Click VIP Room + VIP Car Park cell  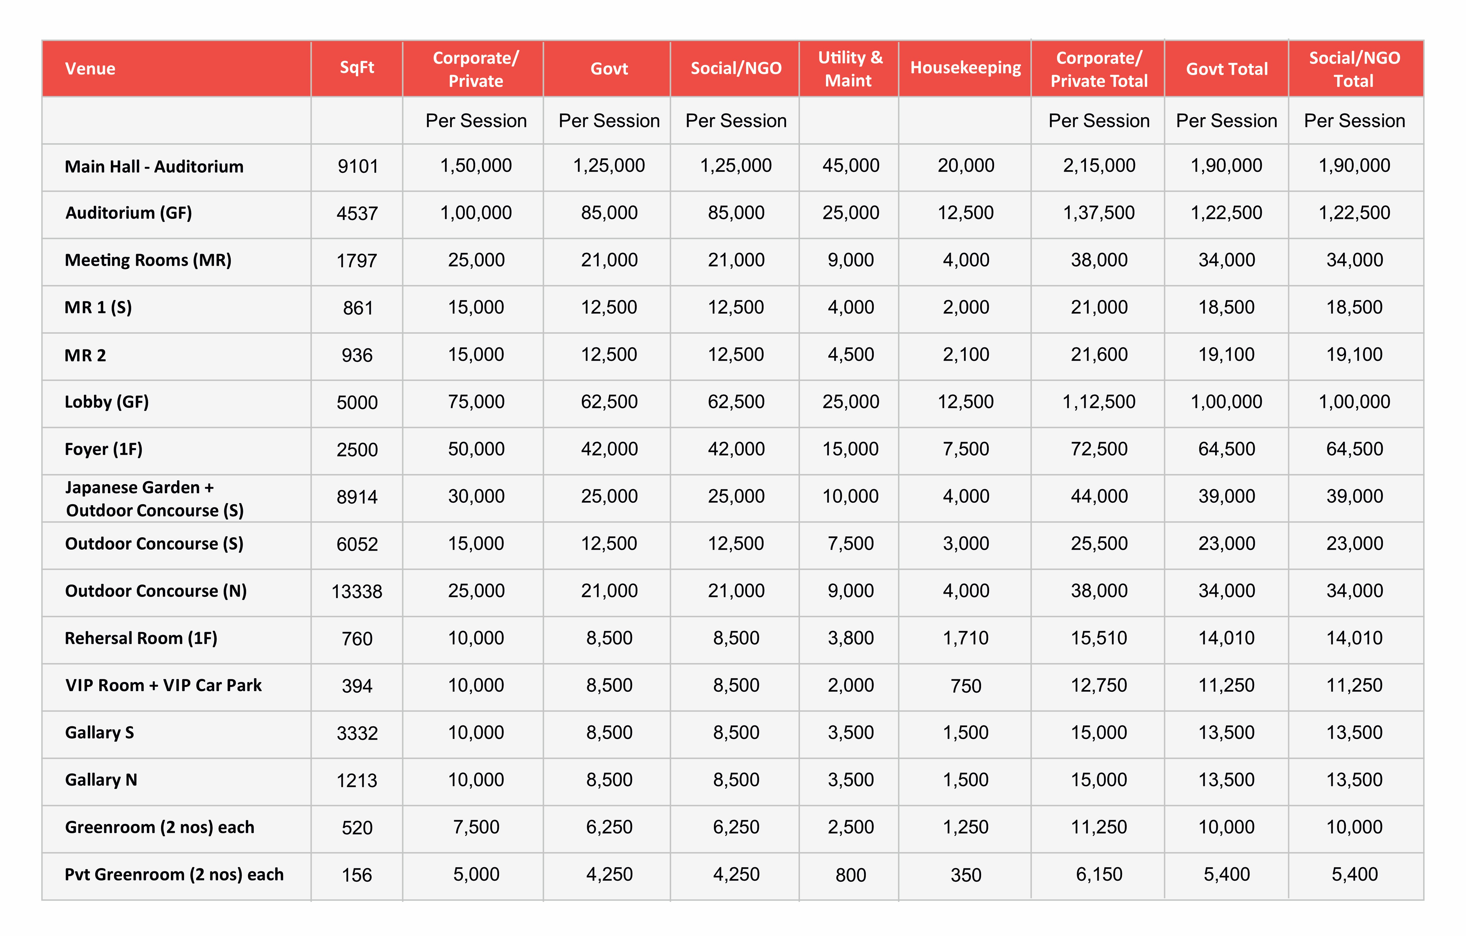pyautogui.click(x=163, y=685)
